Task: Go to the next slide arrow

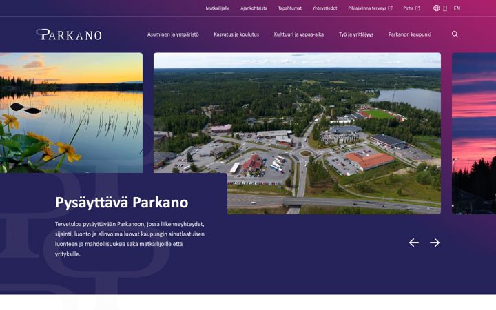Action: 435,242
